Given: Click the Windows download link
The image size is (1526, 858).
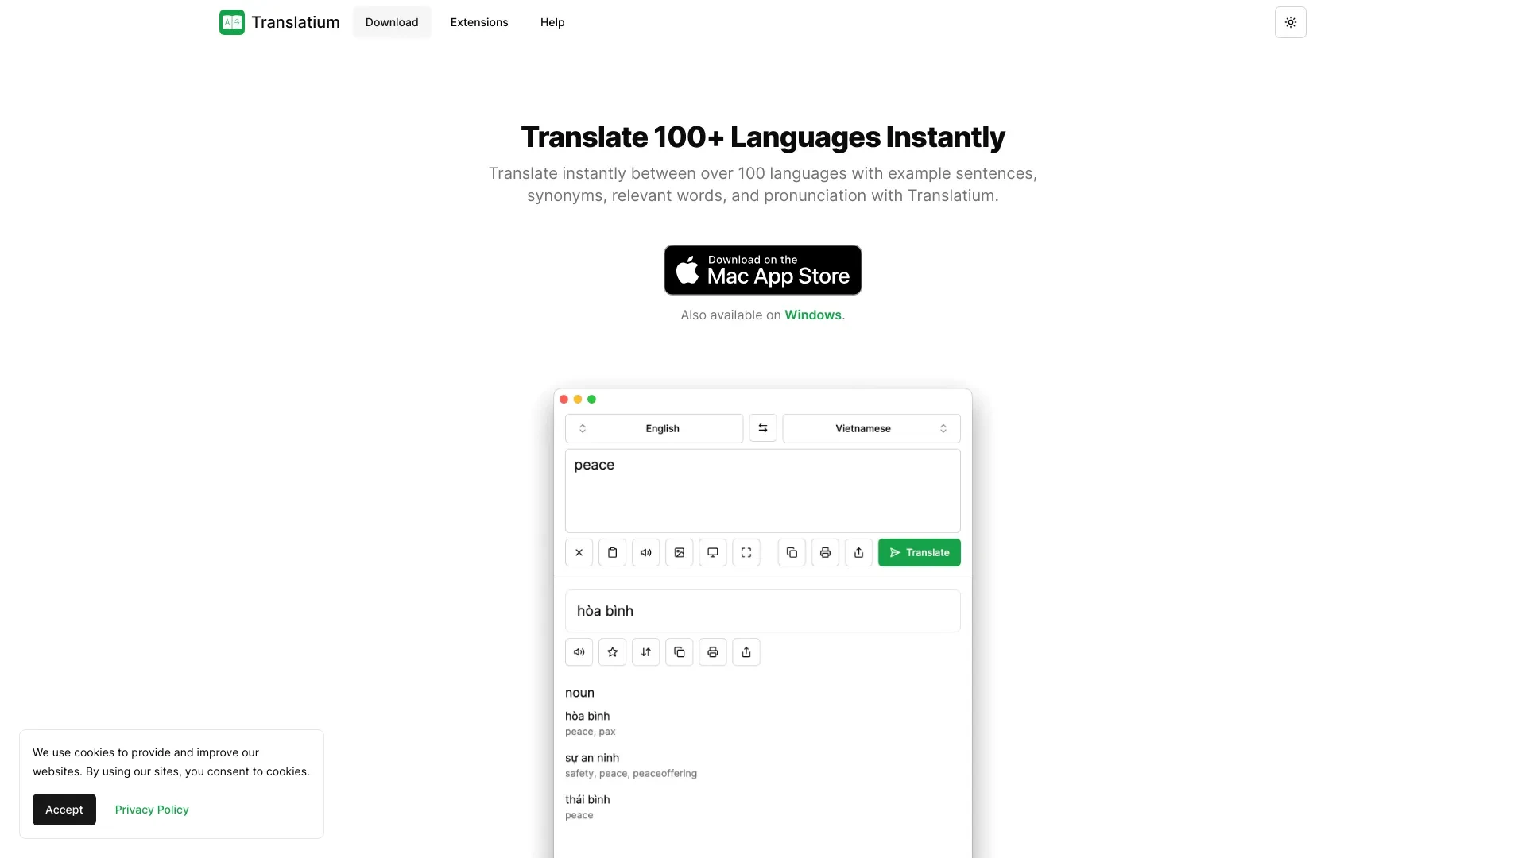Looking at the screenshot, I should pos(812,315).
